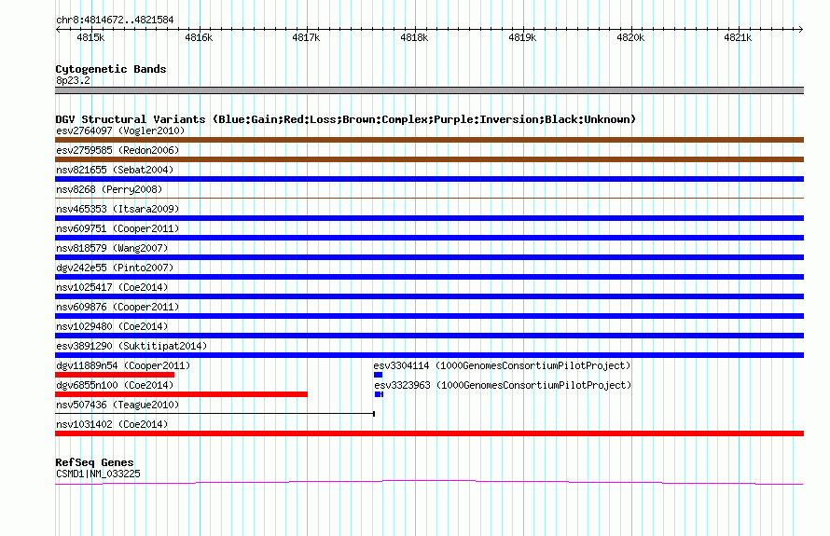Click the esv3304114 1000GenomesConsortiumPilotProject label
Screen dimensions: 830x536
[x=502, y=365]
